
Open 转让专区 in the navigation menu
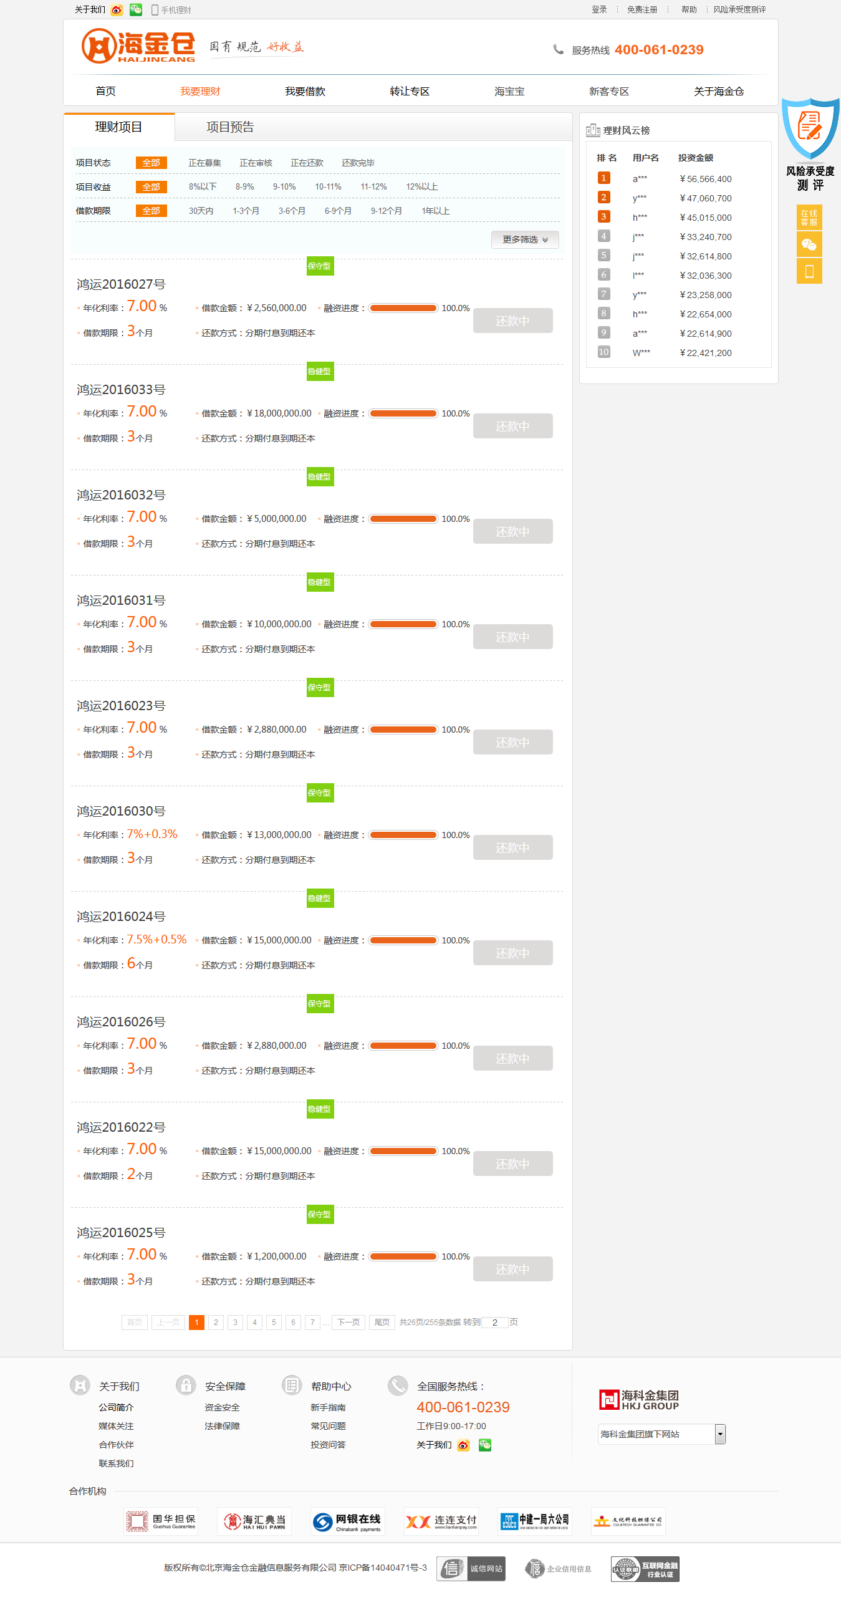point(410,92)
